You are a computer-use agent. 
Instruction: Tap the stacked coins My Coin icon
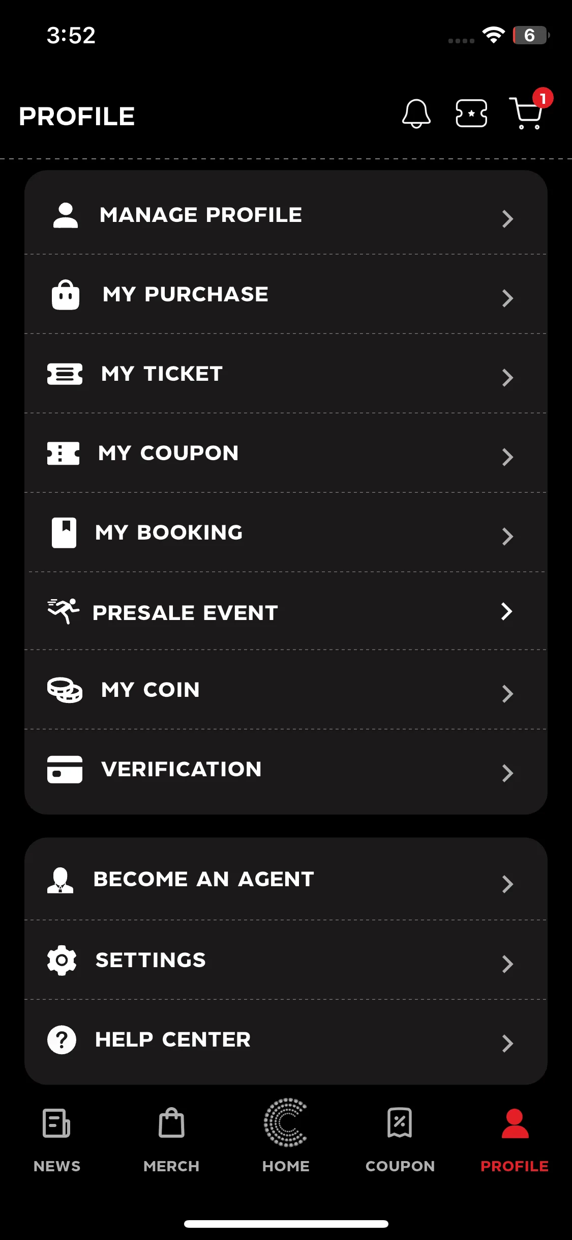65,690
